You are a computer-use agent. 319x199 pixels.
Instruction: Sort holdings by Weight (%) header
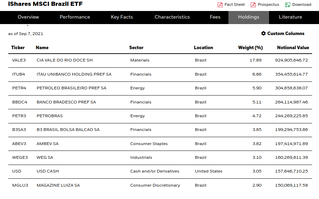click(x=250, y=47)
